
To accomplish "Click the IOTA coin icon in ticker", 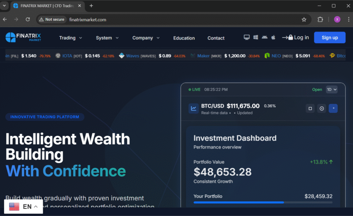I will (x=58, y=56).
